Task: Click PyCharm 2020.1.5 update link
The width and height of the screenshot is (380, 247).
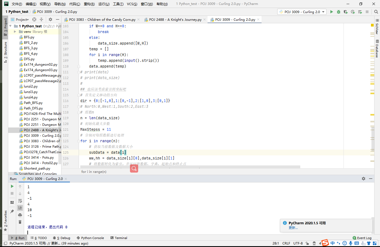Action: coord(293,227)
